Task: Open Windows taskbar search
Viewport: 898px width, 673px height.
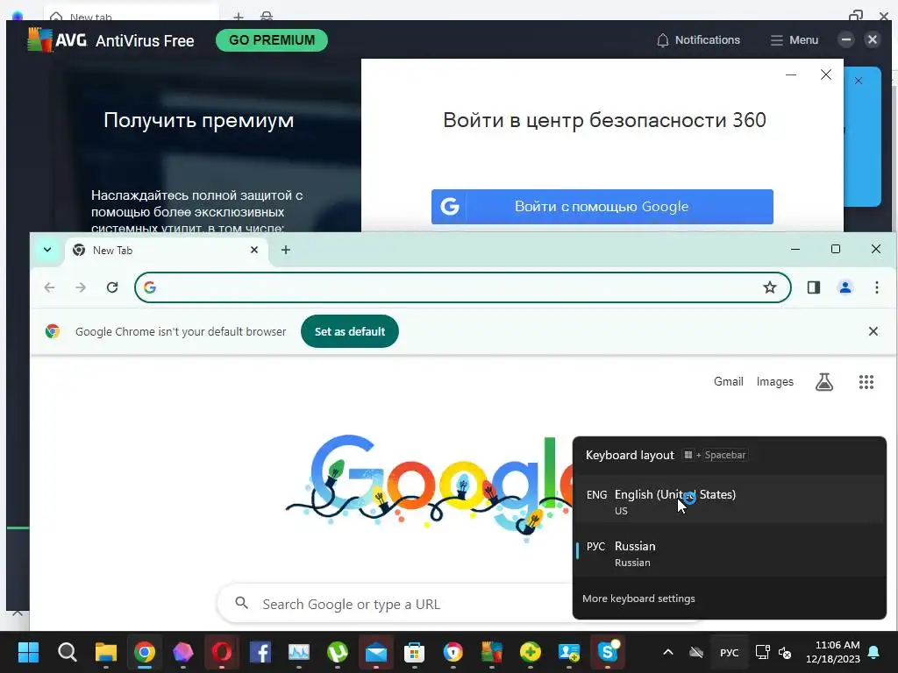Action: point(67,652)
